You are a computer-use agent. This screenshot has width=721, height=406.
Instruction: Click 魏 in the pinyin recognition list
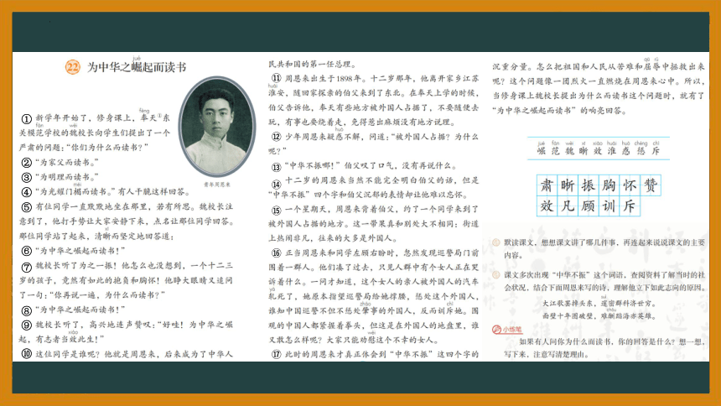click(x=570, y=151)
